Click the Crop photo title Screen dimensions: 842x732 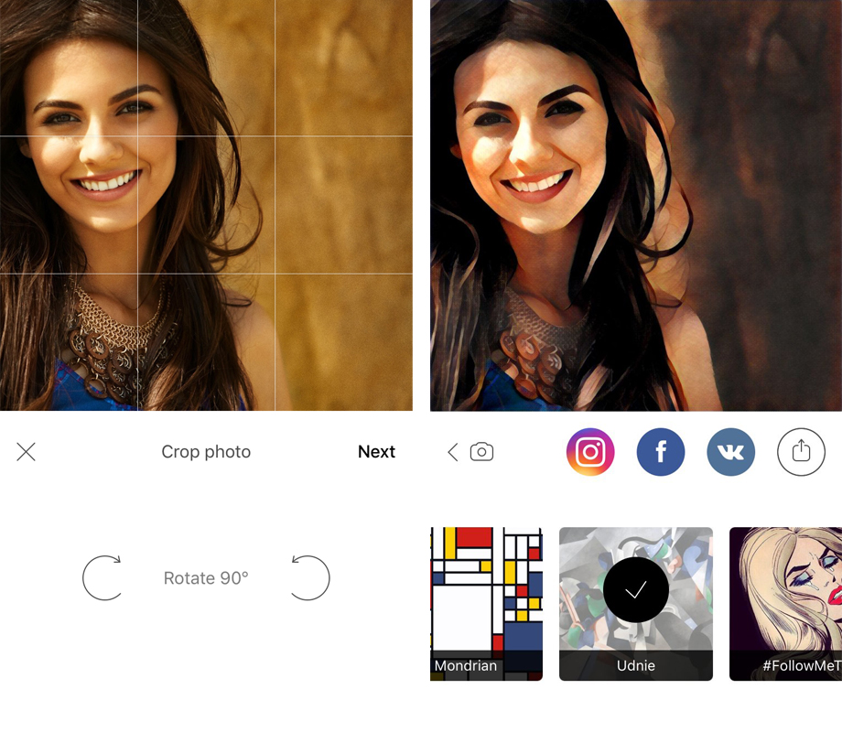(206, 451)
